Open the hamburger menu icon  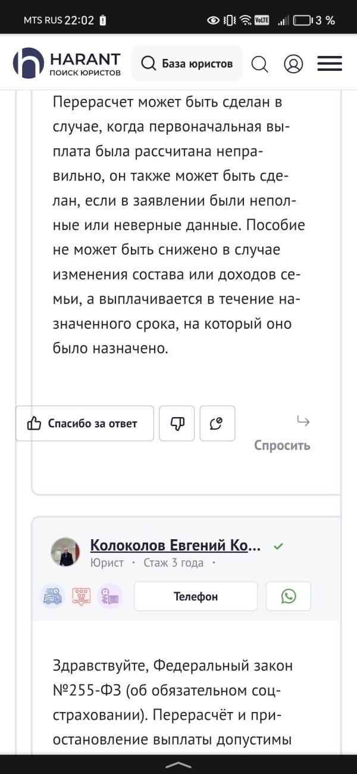[x=329, y=64]
